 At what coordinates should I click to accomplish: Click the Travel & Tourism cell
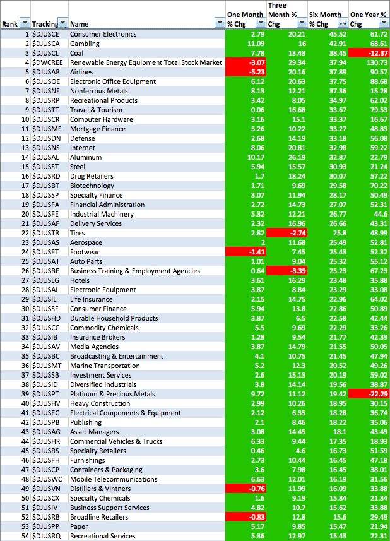coord(147,110)
